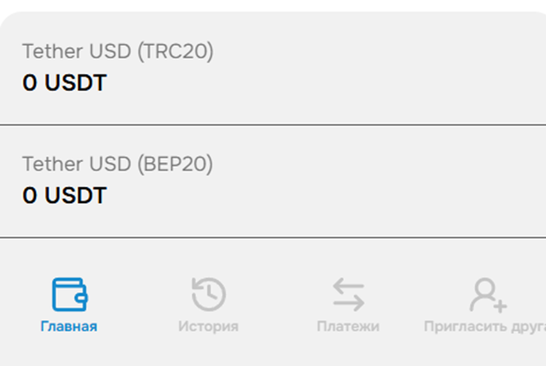Click the Tether USD (TRC20) title

[118, 52]
